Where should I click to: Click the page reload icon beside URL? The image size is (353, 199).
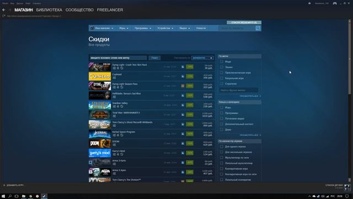click(4, 16)
